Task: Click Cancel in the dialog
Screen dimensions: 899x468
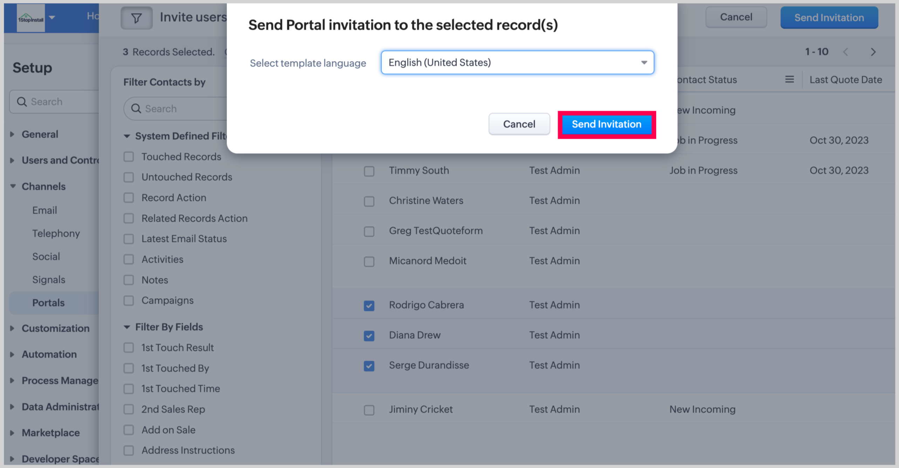Action: click(x=519, y=124)
